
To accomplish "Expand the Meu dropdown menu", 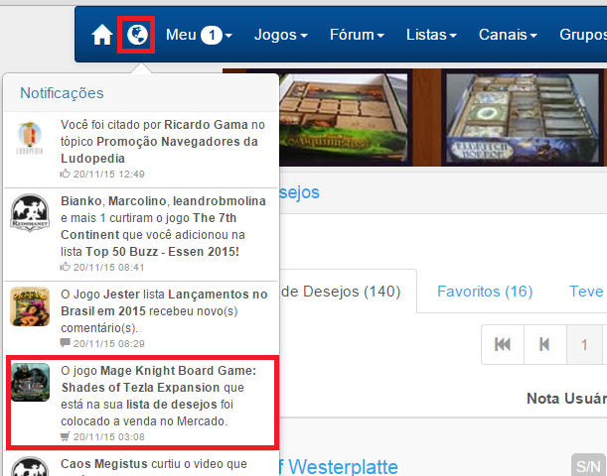I will 199,36.
